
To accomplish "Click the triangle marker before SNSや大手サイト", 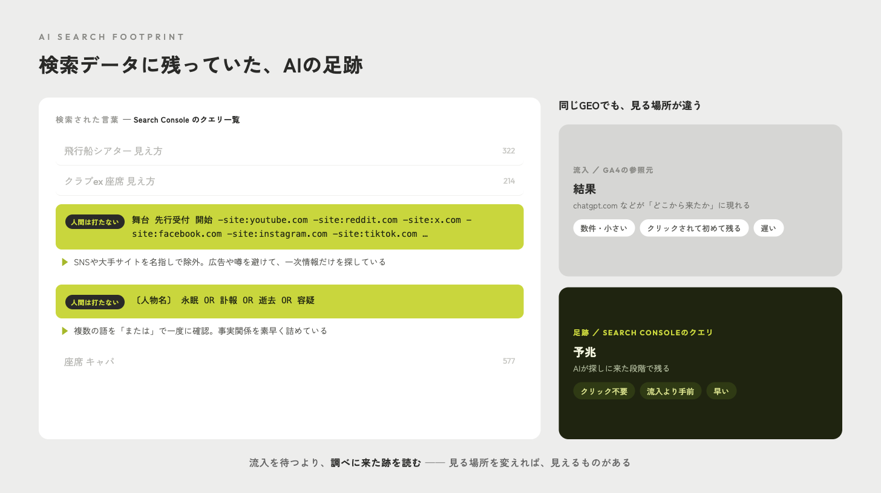I will 65,262.
